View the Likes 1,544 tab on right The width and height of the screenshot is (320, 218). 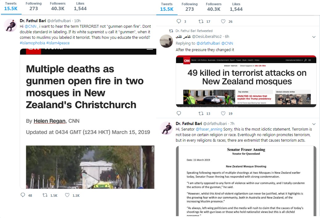click(236, 7)
